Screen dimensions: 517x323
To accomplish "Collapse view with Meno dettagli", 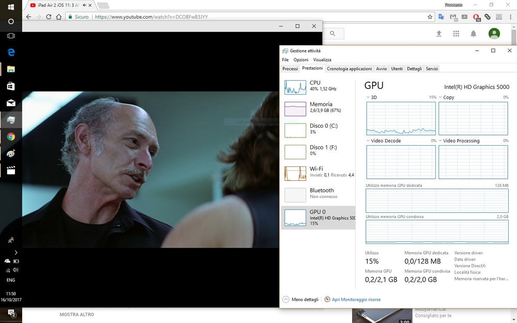I will tap(300, 299).
